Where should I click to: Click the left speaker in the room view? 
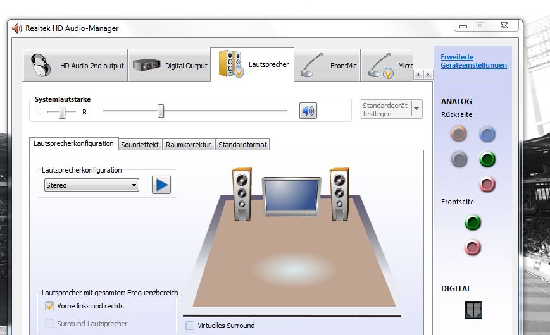tap(242, 195)
